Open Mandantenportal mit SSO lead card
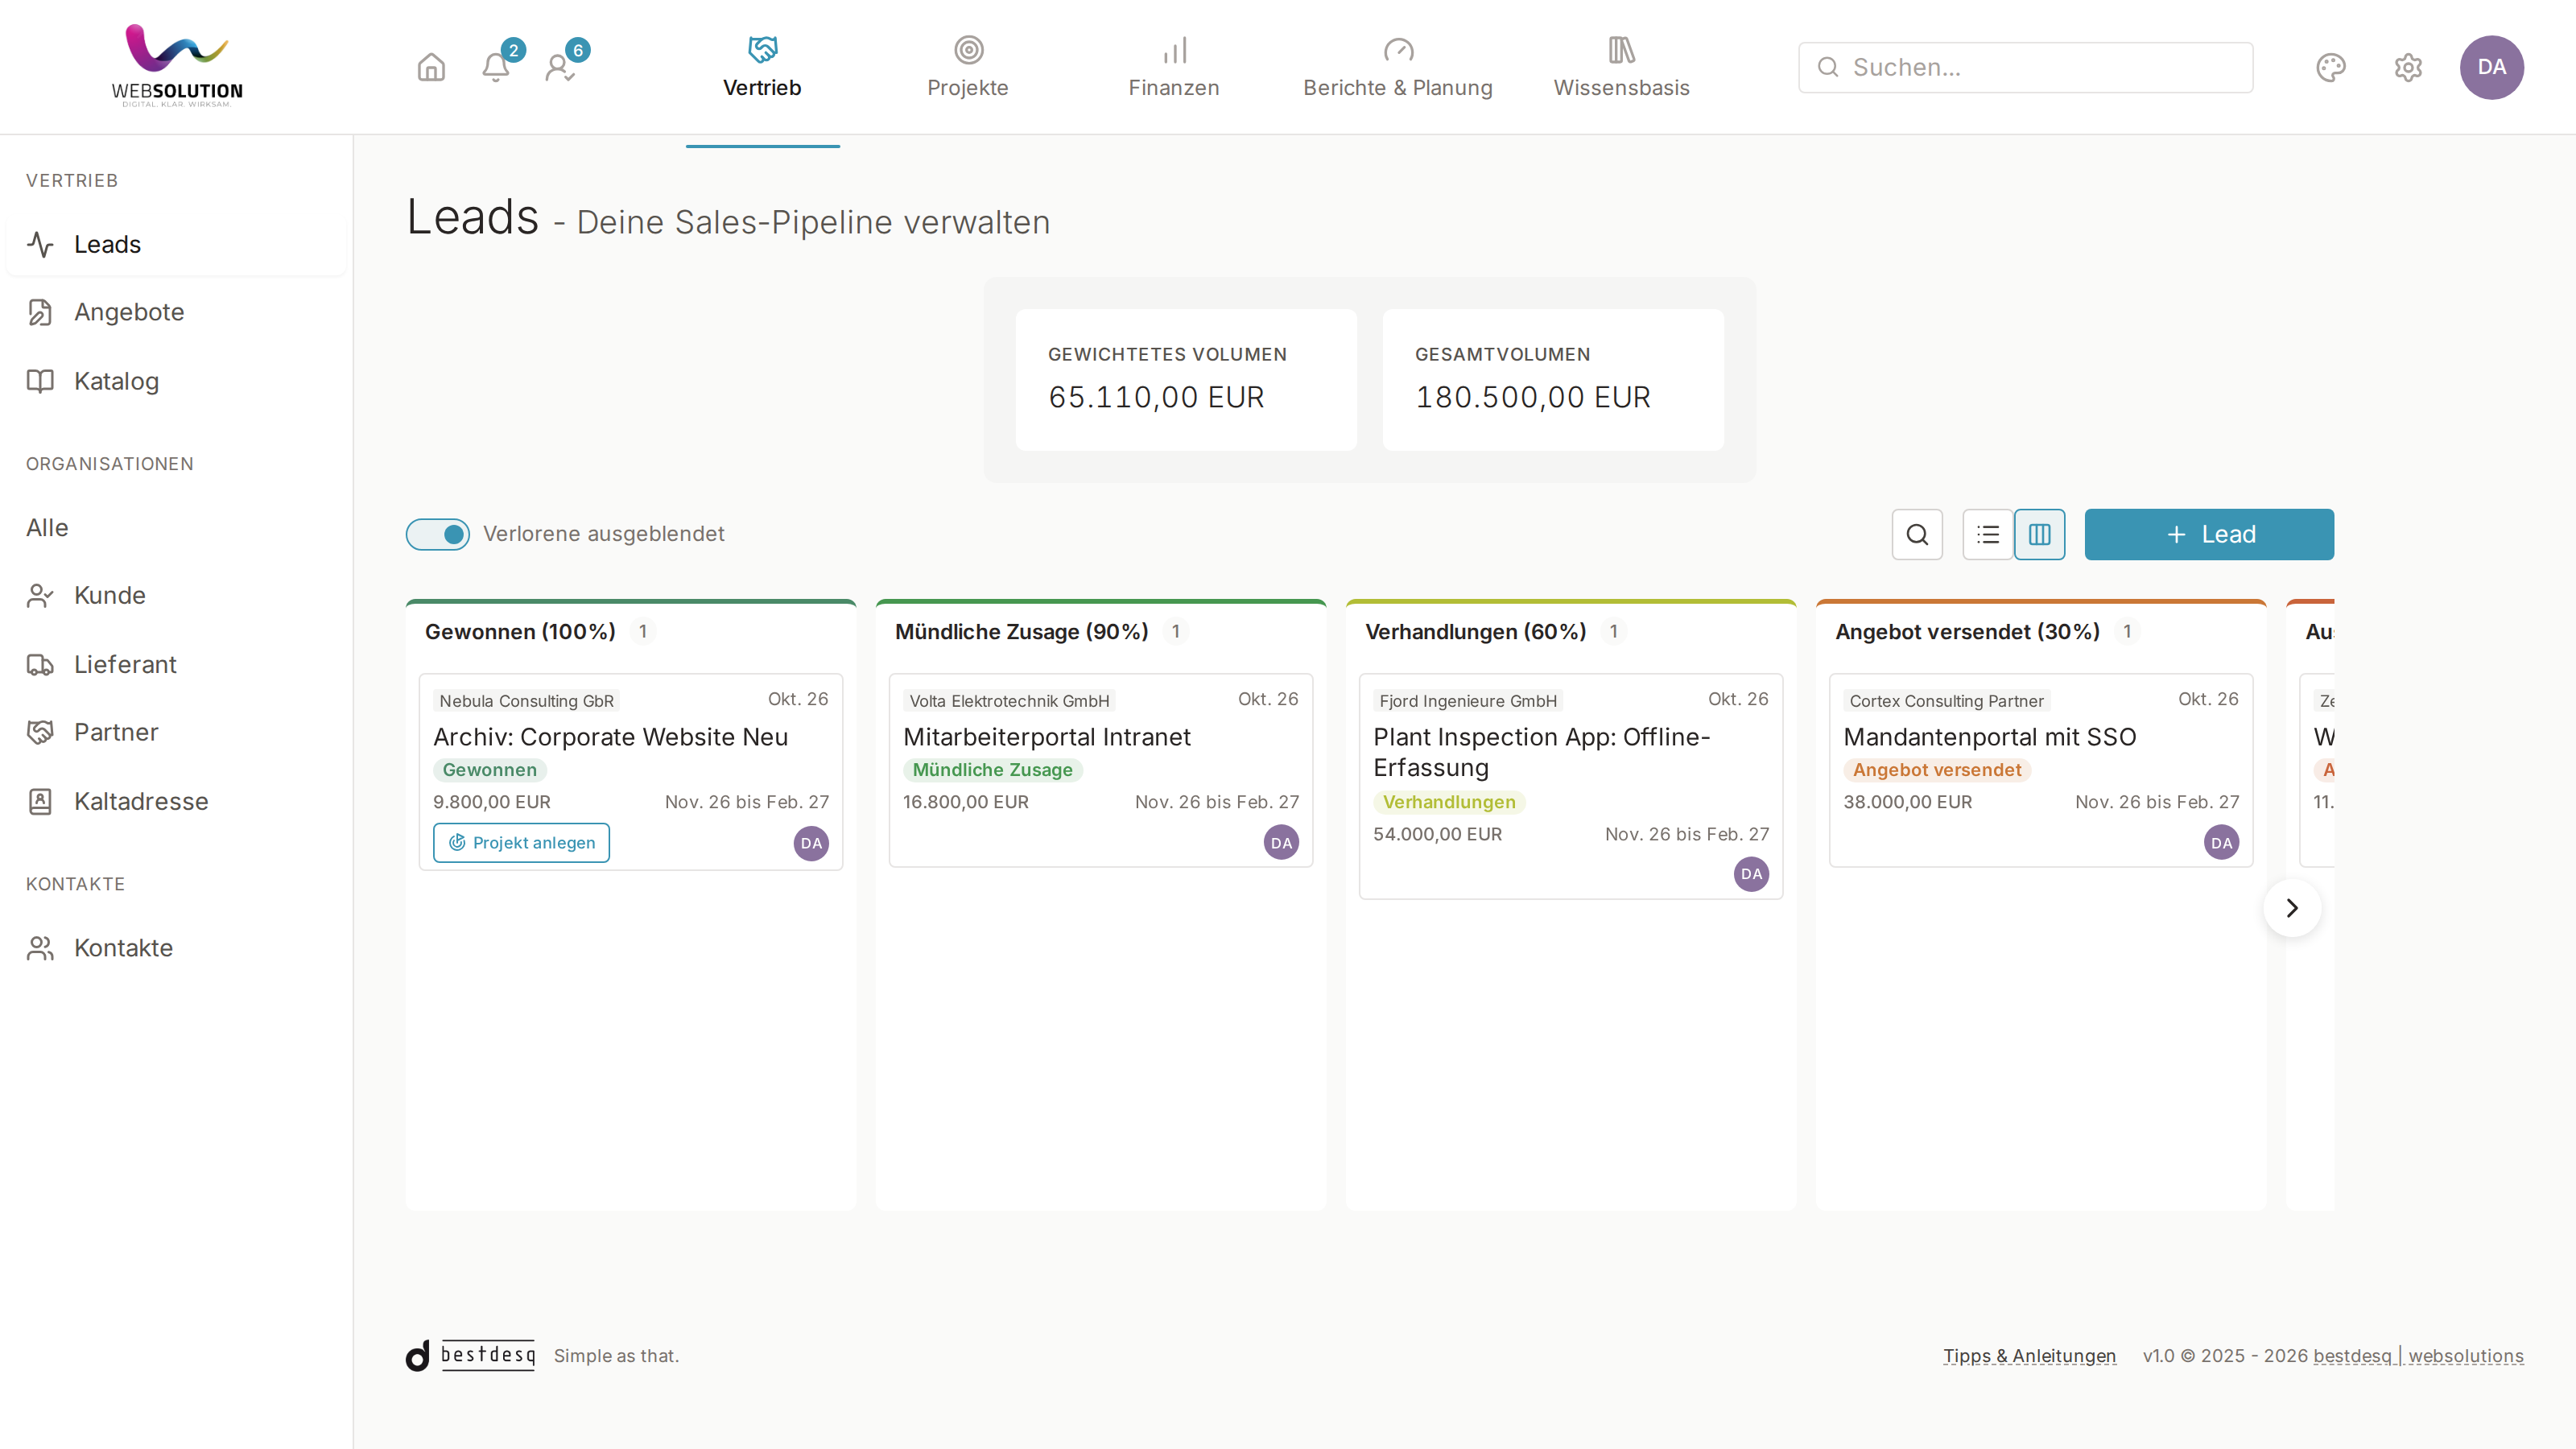Image resolution: width=2576 pixels, height=1449 pixels. 2040,770
